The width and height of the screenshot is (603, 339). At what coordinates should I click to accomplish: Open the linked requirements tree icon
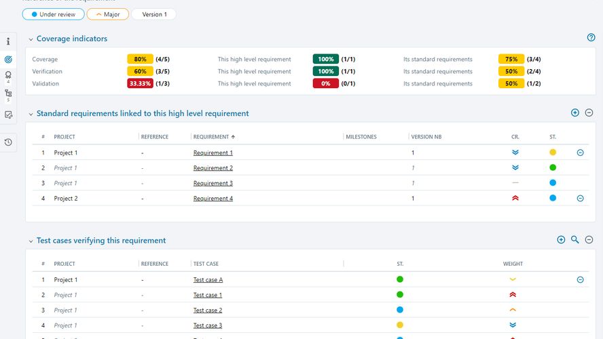click(8, 94)
